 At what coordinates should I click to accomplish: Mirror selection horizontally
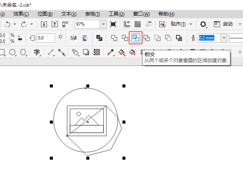tap(73, 38)
